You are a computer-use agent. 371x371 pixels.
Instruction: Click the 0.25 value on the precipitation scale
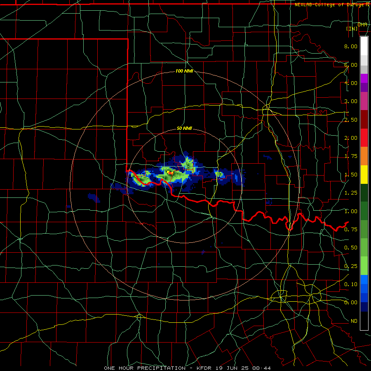pos(351,266)
